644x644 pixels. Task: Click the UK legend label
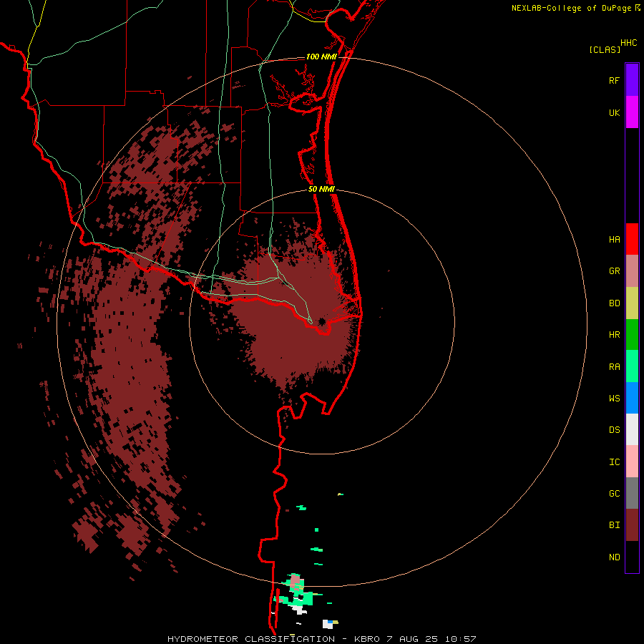[615, 112]
